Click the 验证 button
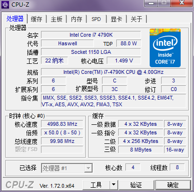194x192 pixels. pyautogui.click(x=136, y=185)
